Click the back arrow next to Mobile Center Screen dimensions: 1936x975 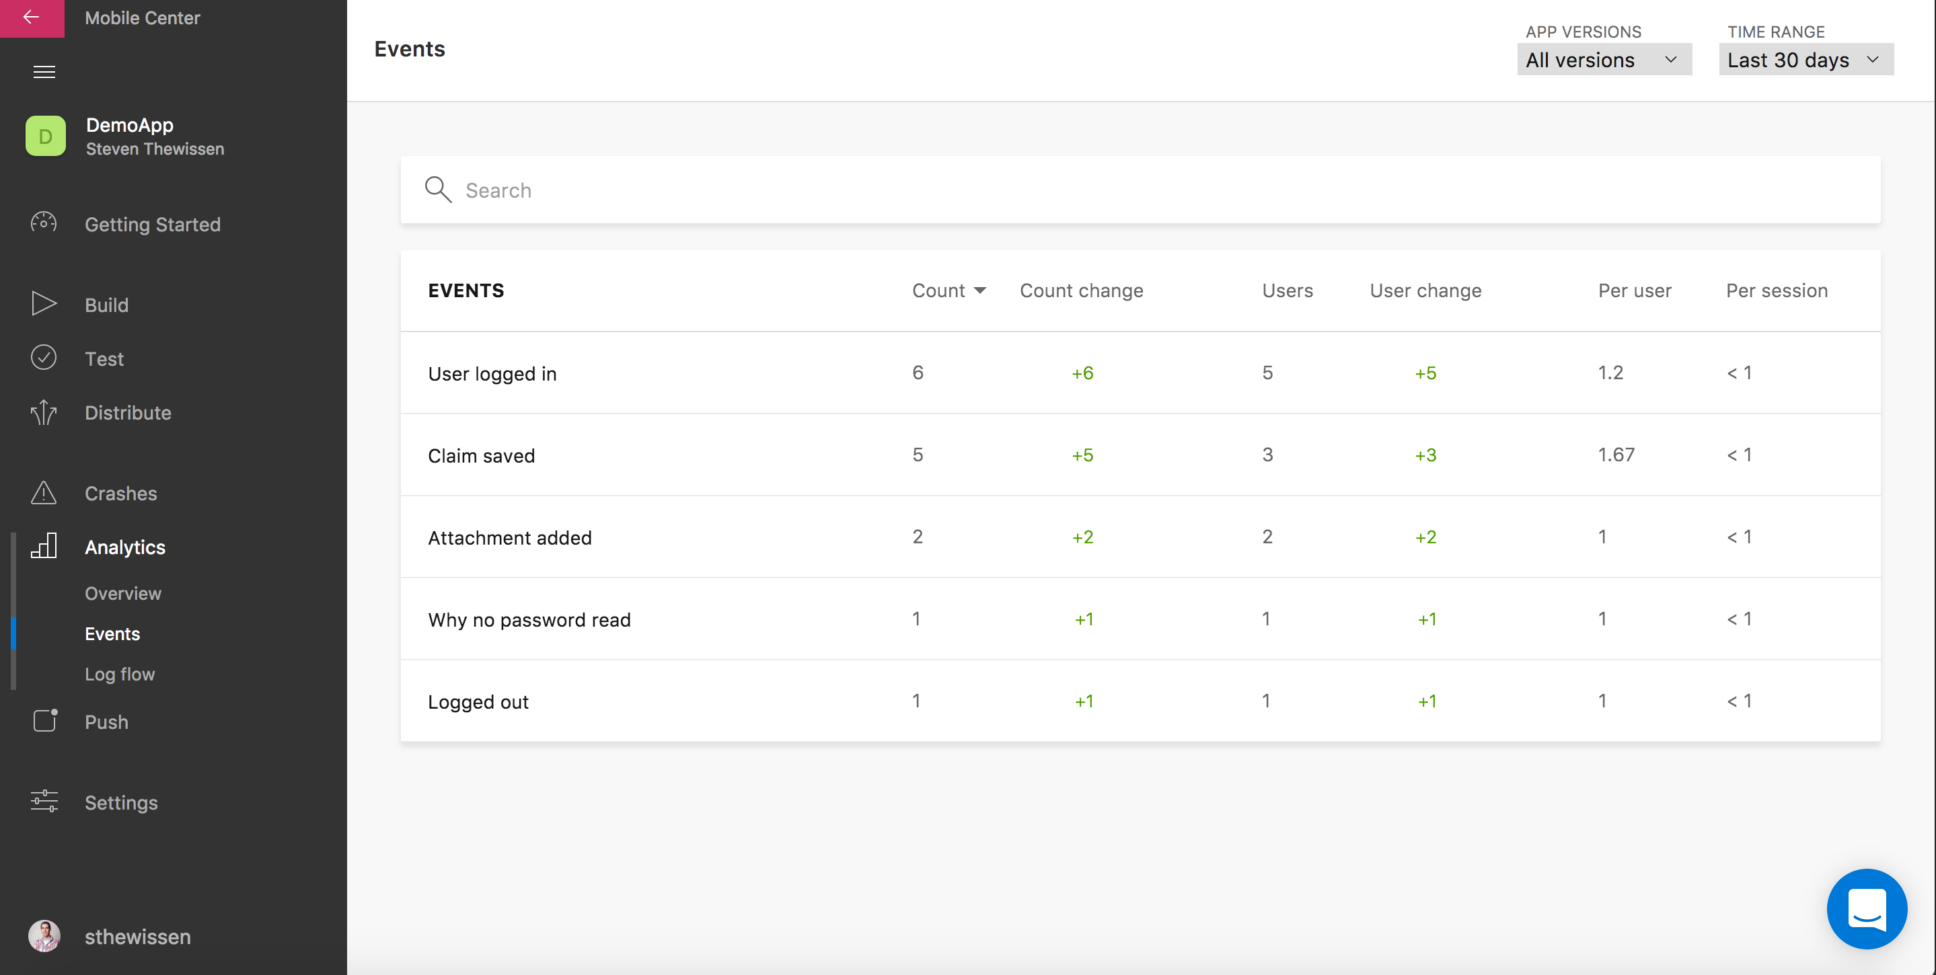coord(32,17)
